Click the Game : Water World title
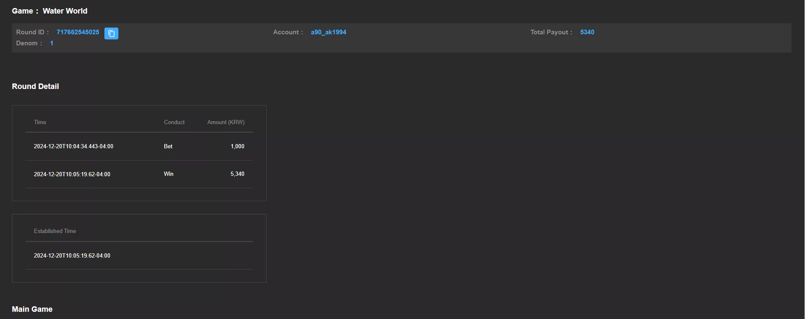 click(x=50, y=11)
